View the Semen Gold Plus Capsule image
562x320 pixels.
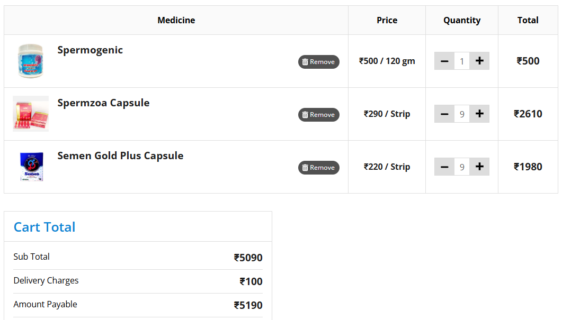30,167
